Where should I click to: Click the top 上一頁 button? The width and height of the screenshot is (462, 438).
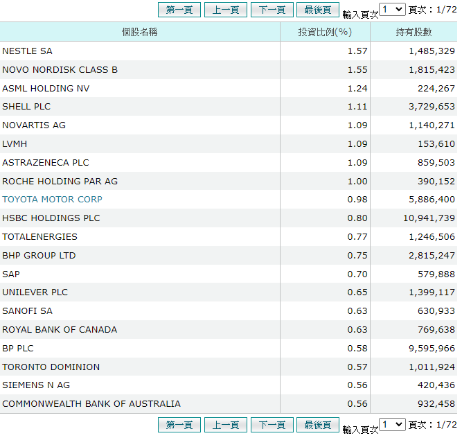[225, 10]
